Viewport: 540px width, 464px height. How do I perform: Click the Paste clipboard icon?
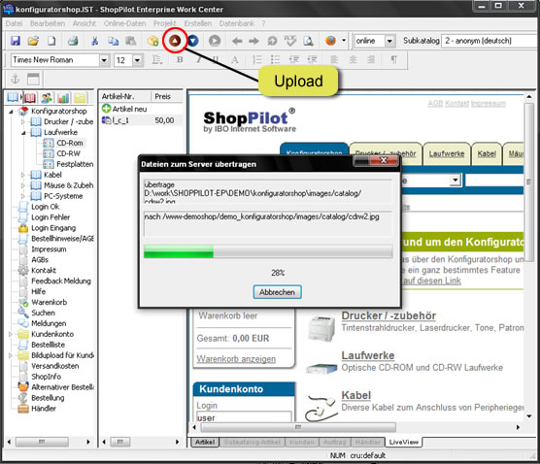point(130,41)
